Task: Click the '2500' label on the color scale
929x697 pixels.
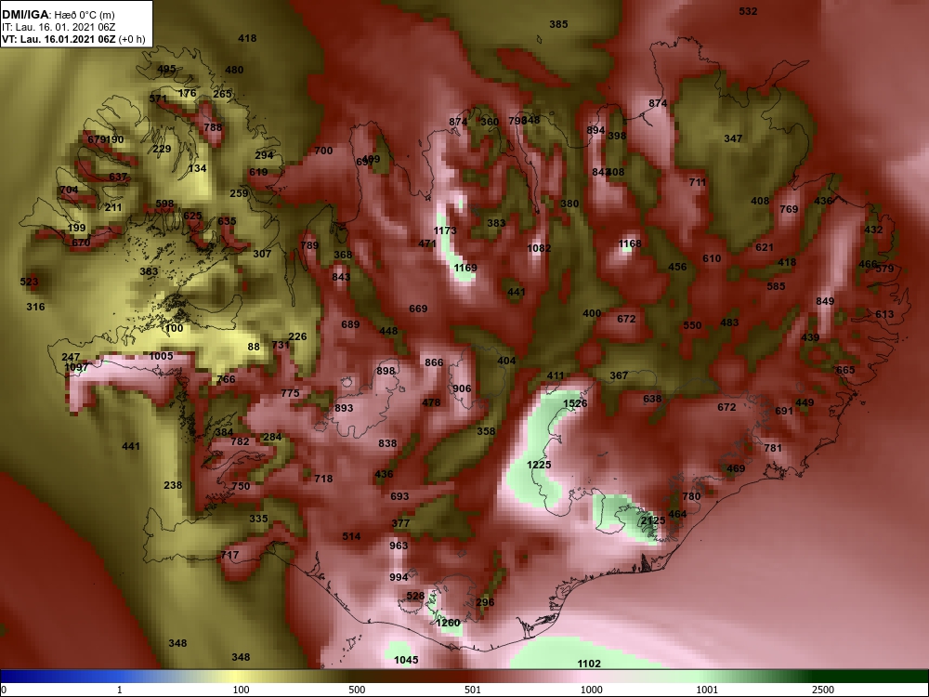Action: tap(823, 690)
